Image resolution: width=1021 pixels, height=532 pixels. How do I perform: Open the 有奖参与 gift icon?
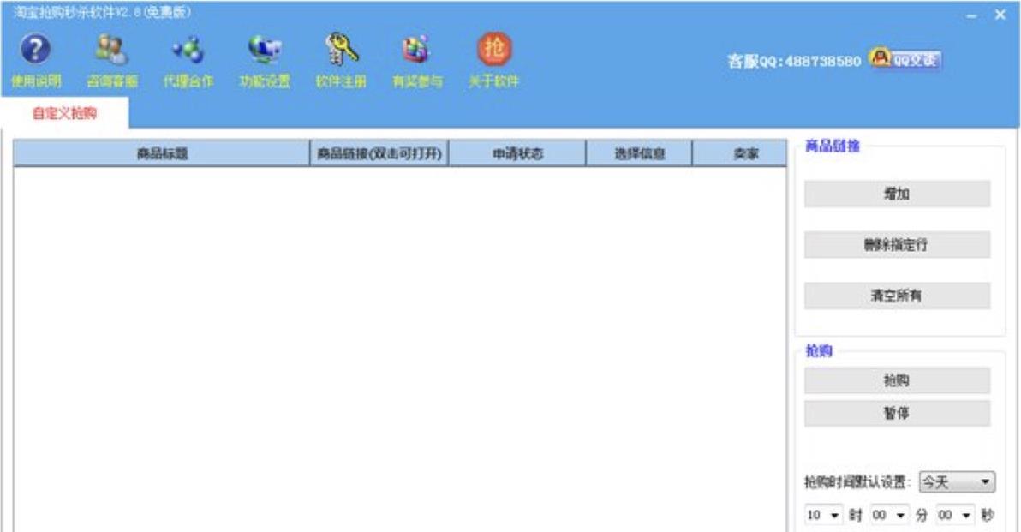417,59
